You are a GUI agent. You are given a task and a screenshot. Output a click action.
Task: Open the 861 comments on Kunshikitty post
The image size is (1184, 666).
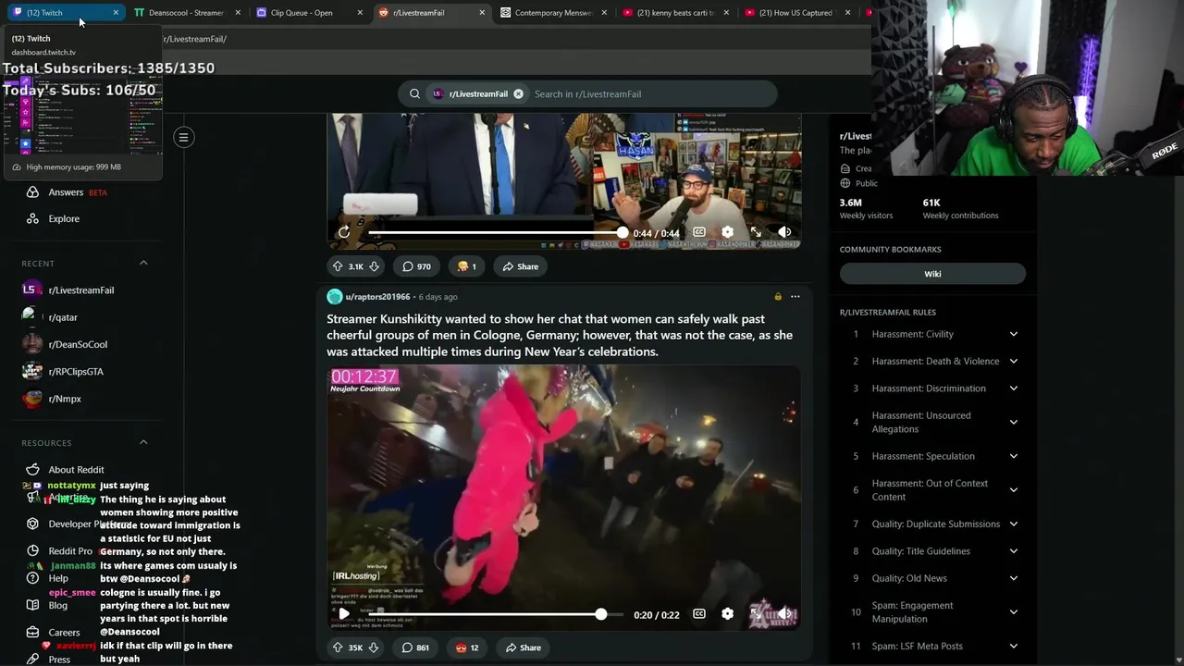click(415, 647)
